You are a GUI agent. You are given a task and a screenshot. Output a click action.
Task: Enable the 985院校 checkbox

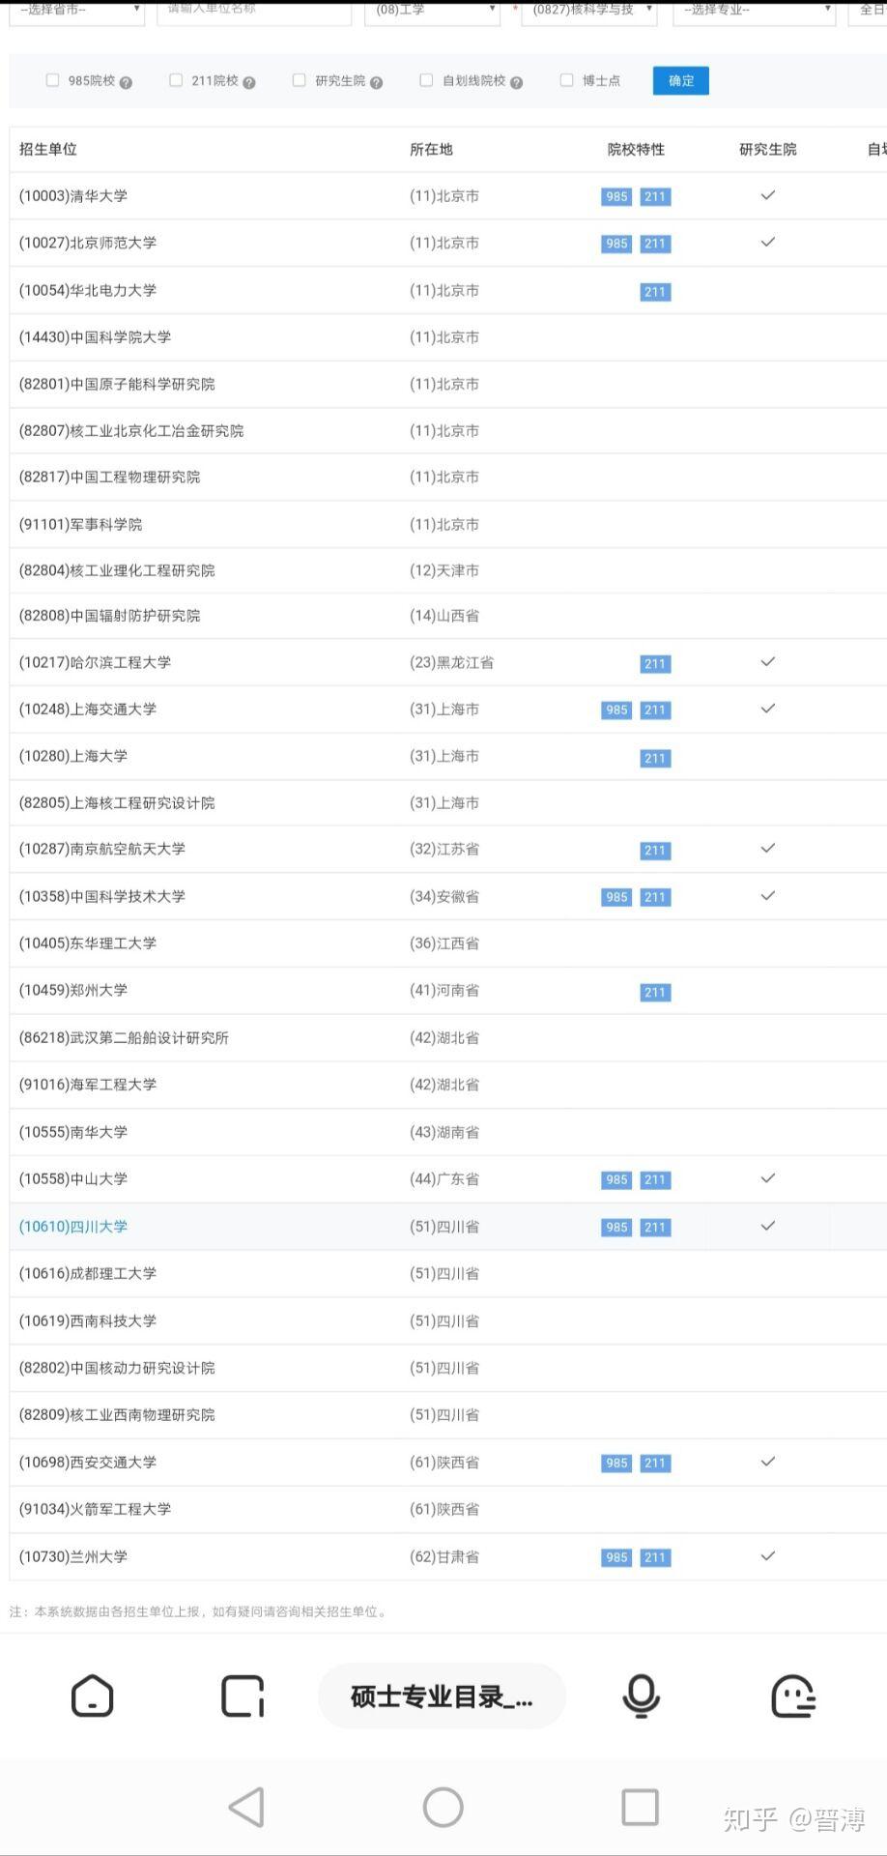tap(53, 80)
